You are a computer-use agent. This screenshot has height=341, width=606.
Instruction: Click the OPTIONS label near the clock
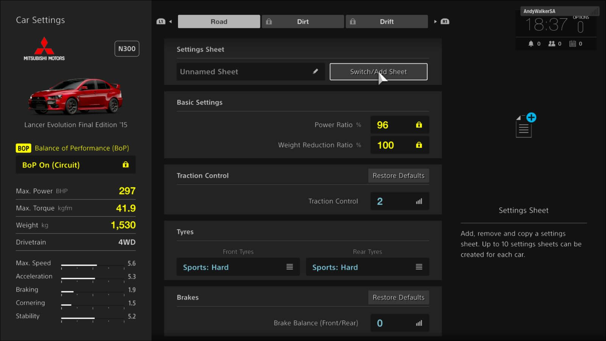[x=581, y=17]
